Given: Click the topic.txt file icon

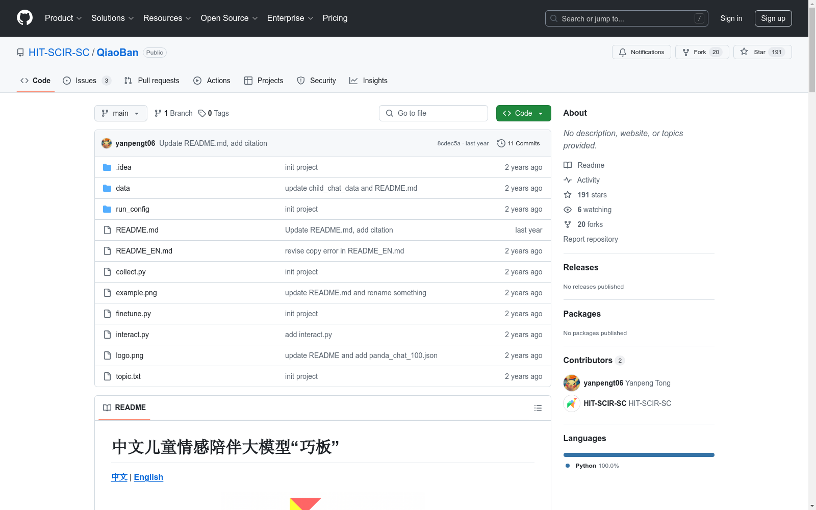Looking at the screenshot, I should (107, 376).
